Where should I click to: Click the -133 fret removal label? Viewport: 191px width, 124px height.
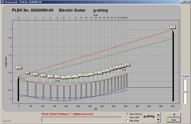pos(57,77)
